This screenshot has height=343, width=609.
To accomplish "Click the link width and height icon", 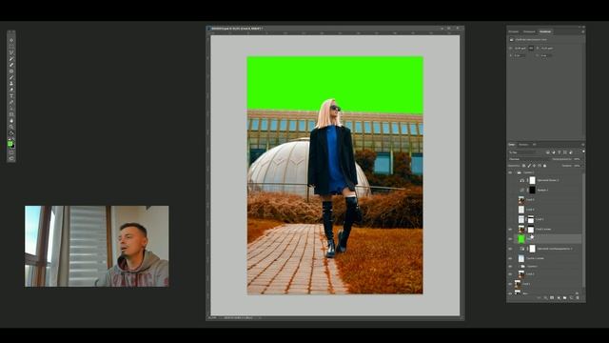I will click(531, 49).
